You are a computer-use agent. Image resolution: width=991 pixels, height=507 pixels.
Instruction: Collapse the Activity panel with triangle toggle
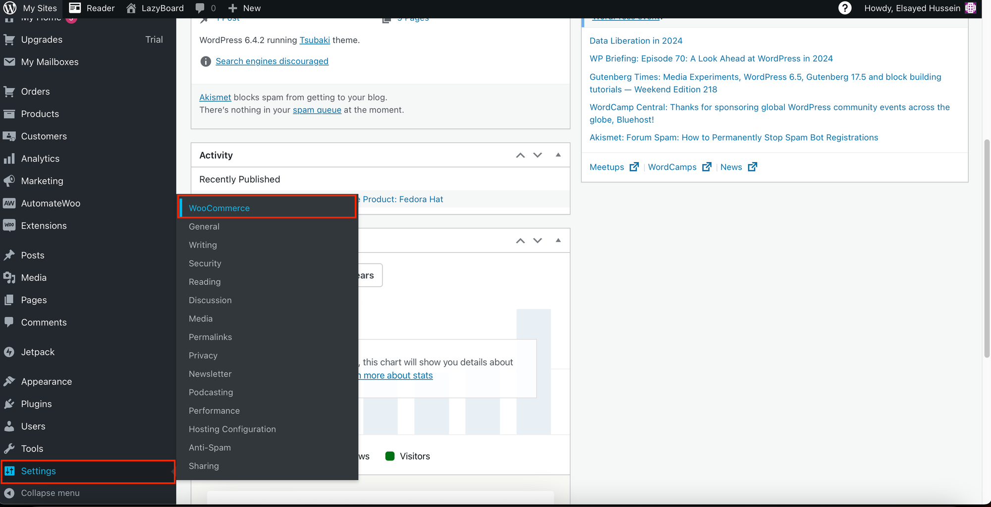tap(558, 155)
